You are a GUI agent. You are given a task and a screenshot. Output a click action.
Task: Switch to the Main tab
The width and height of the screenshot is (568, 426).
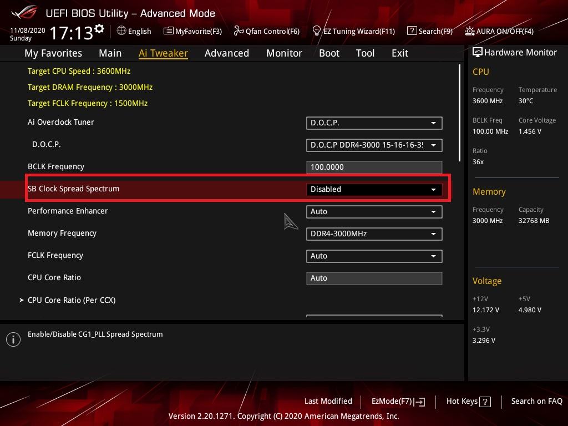click(110, 53)
